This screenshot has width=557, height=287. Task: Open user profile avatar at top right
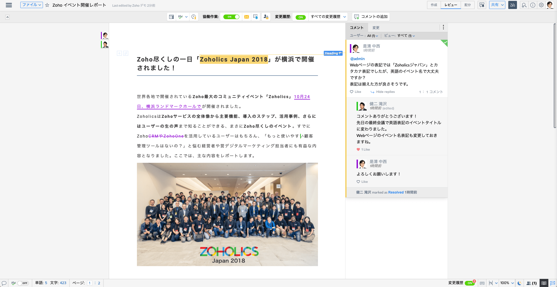(x=550, y=5)
